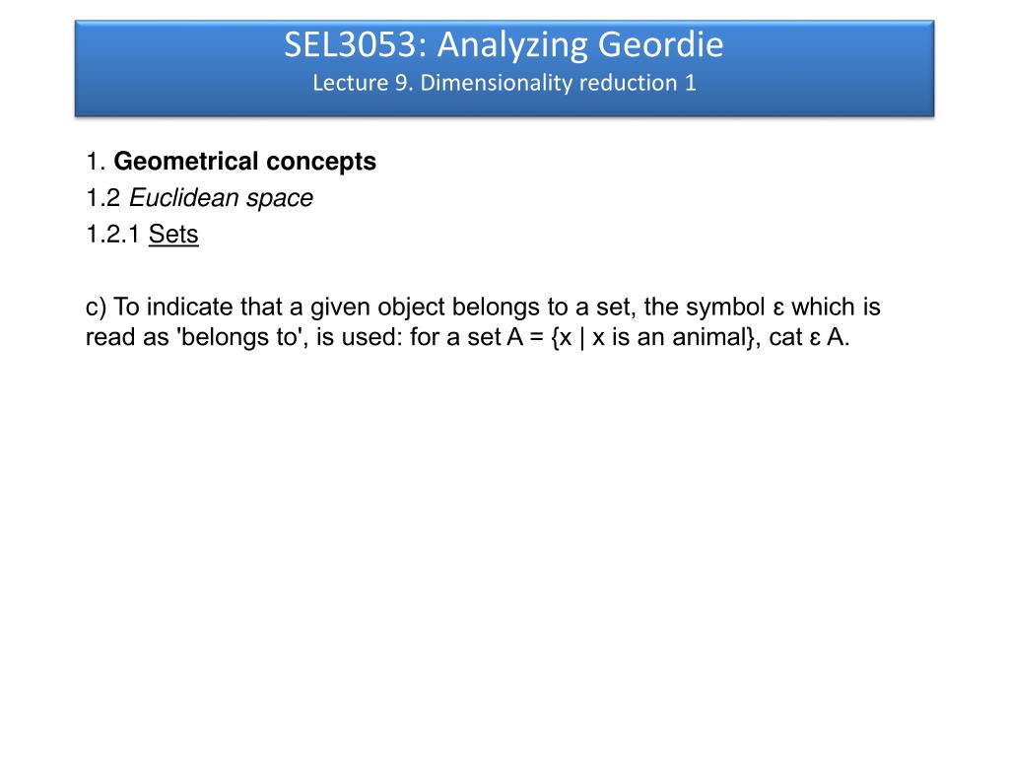1009x757 pixels.
Task: Click the italic Euclidean space heading
Action: 221,197
